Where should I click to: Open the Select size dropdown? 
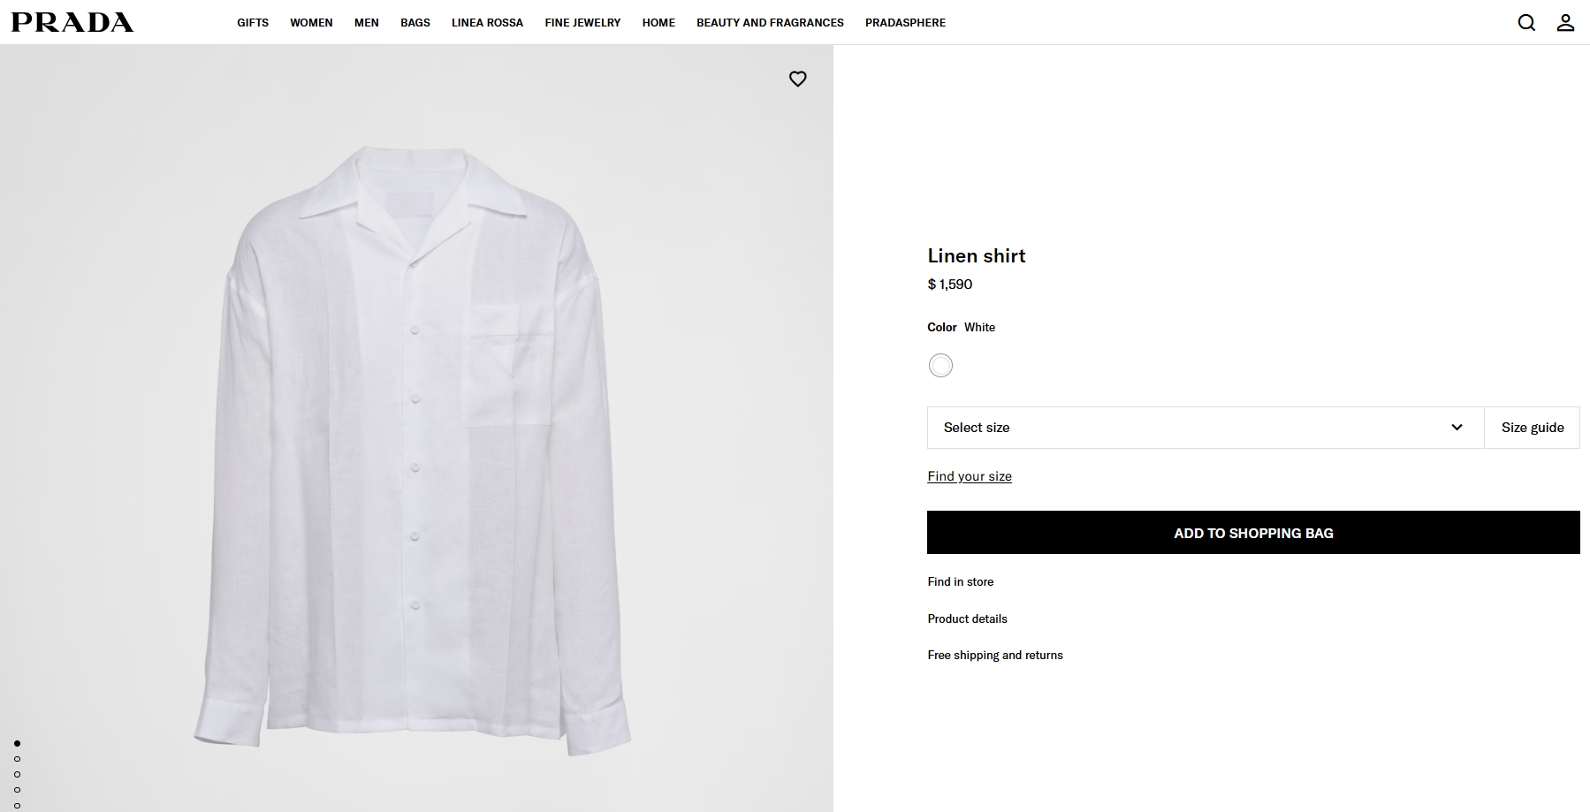pos(1205,428)
